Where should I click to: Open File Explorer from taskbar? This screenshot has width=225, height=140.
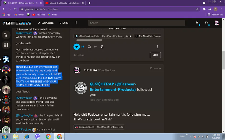(x=16, y=137)
